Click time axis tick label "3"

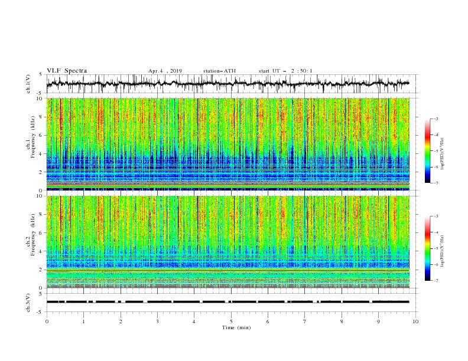(157, 321)
